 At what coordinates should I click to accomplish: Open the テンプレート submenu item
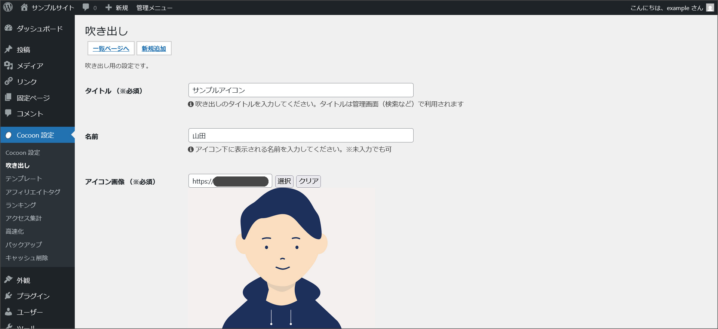(24, 179)
